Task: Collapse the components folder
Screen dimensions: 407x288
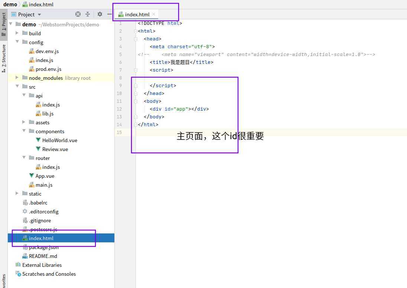Action: coord(24,131)
